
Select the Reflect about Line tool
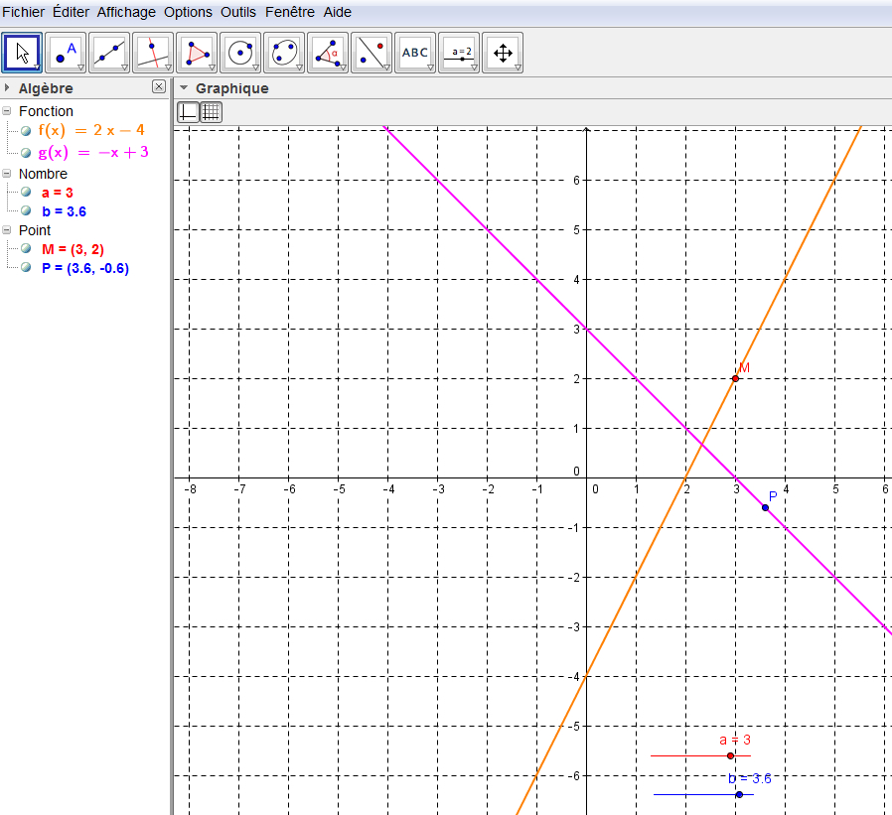372,53
